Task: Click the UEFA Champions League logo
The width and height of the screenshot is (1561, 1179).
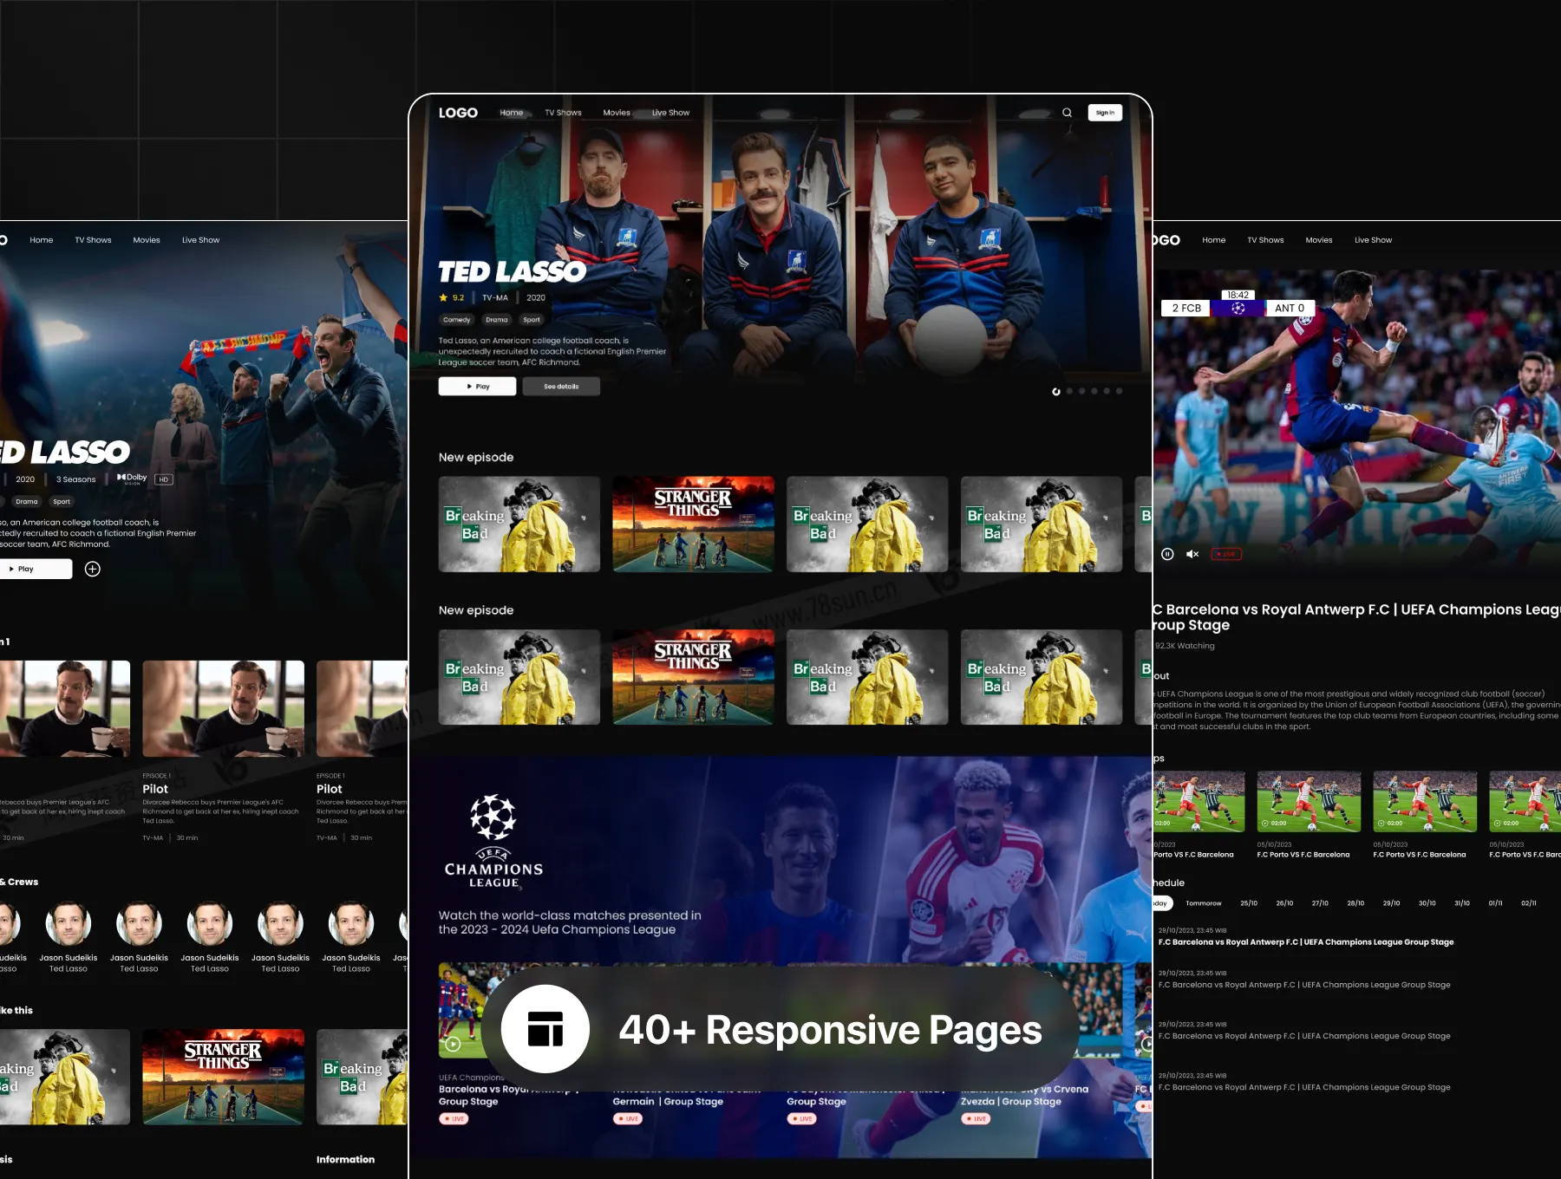Action: click(x=493, y=840)
